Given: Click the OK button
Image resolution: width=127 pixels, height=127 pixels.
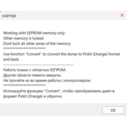Looking at the screenshot, I should (x=113, y=110).
